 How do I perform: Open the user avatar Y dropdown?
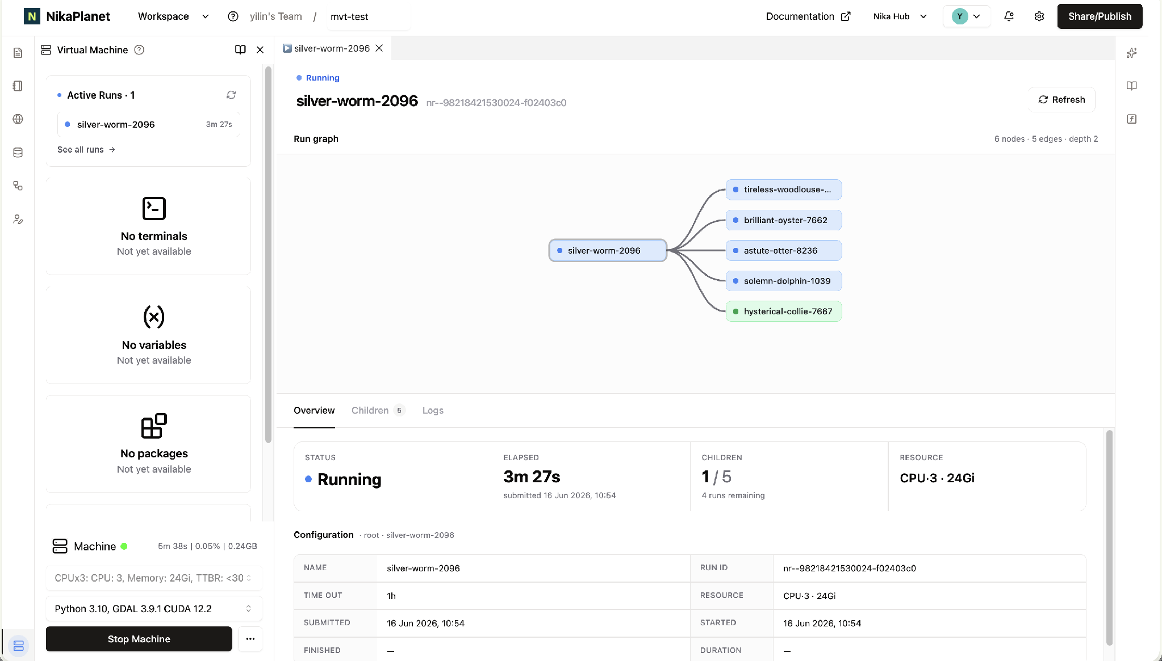click(x=967, y=16)
